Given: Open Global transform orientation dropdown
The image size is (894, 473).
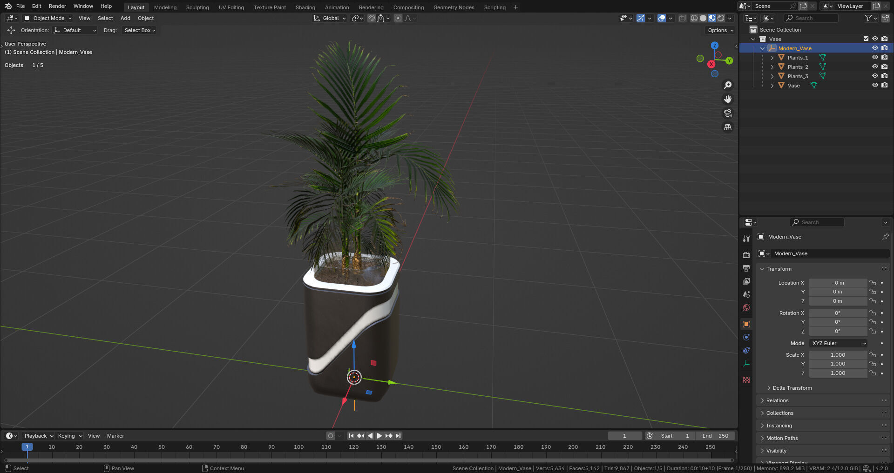Looking at the screenshot, I should pyautogui.click(x=330, y=18).
